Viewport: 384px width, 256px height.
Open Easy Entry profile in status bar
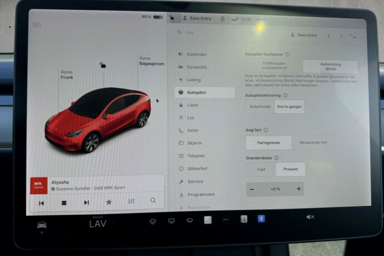pos(197,18)
